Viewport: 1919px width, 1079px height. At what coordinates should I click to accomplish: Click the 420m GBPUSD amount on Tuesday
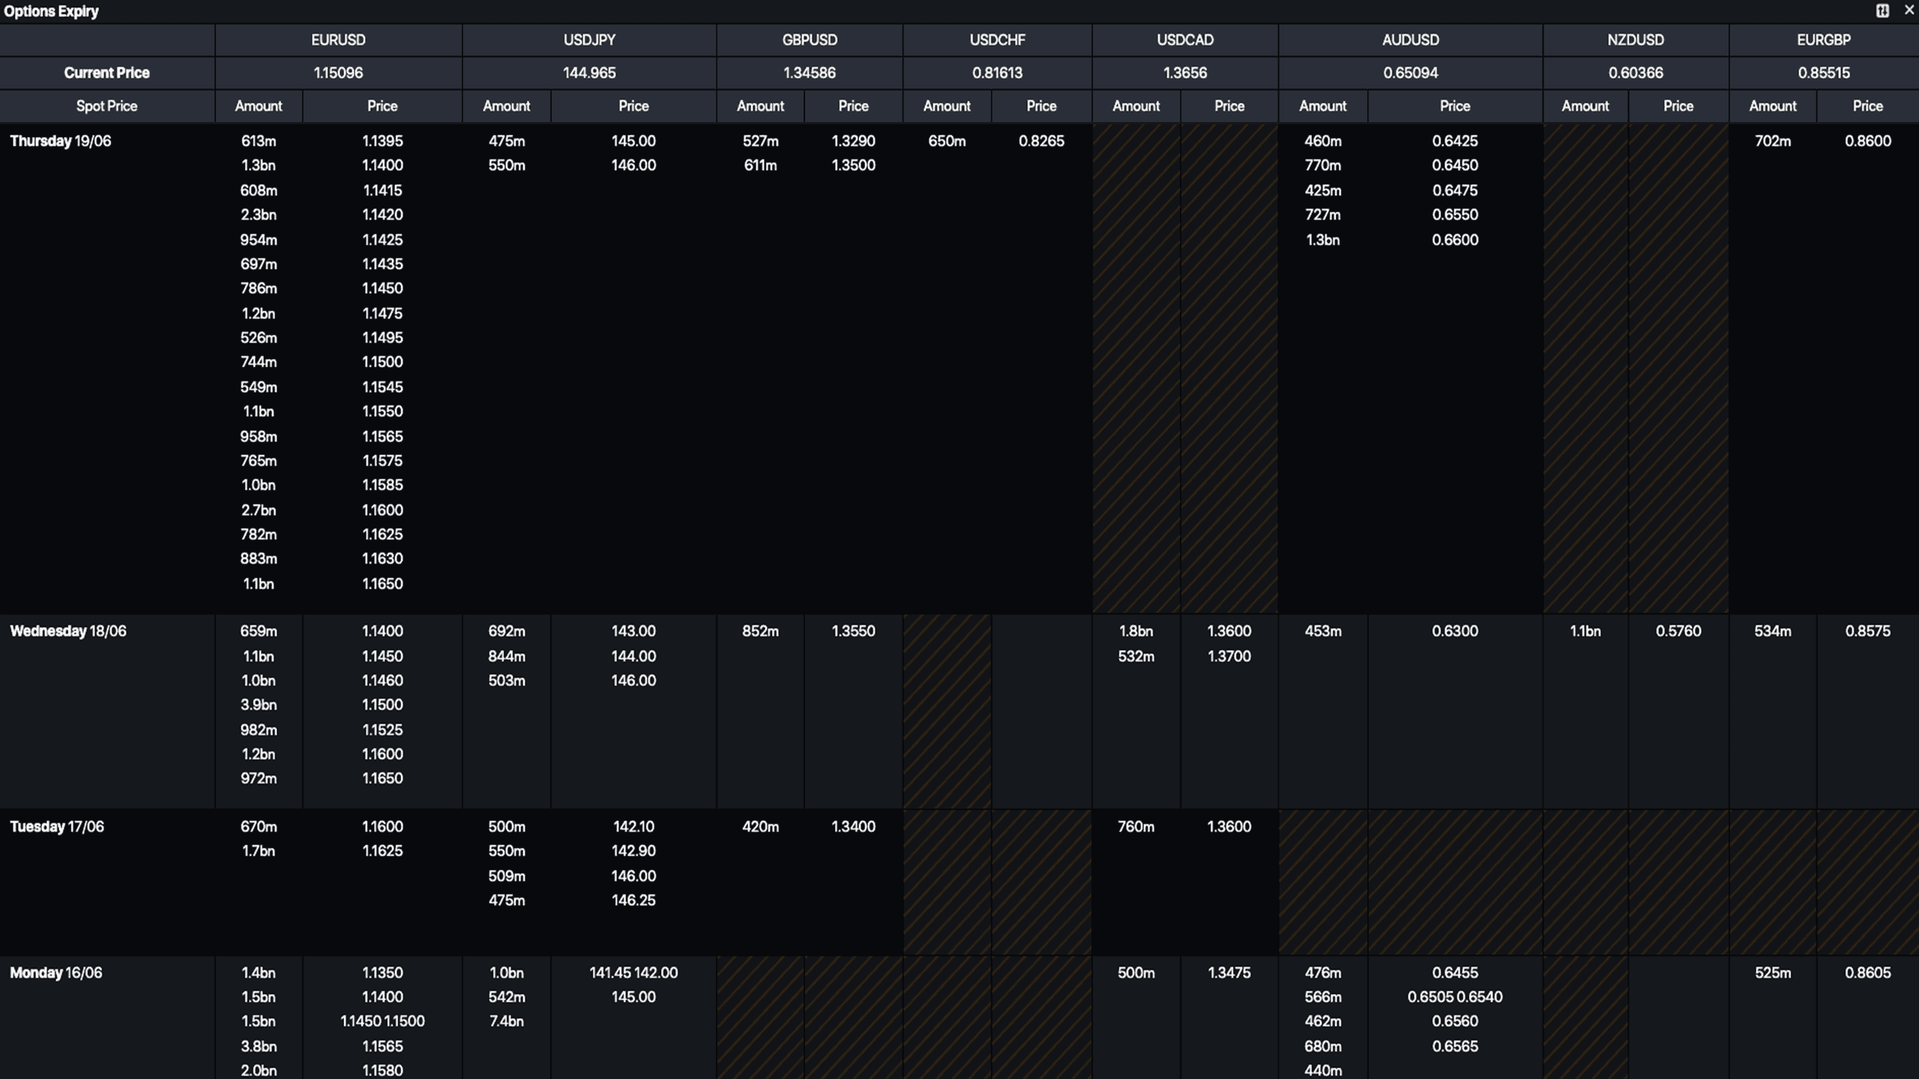(760, 826)
